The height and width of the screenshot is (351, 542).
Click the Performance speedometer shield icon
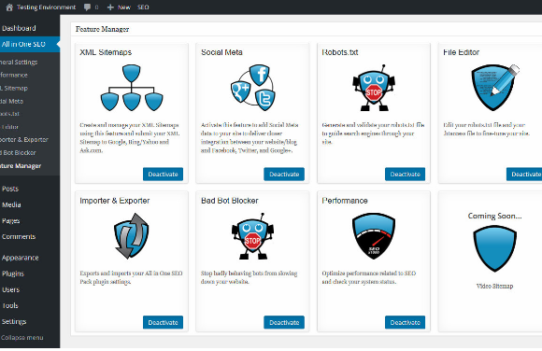coord(374,236)
